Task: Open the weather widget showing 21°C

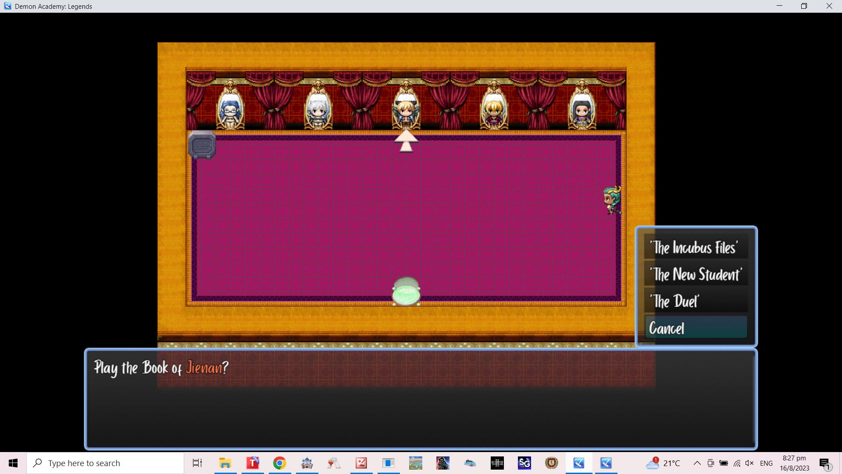Action: tap(663, 463)
